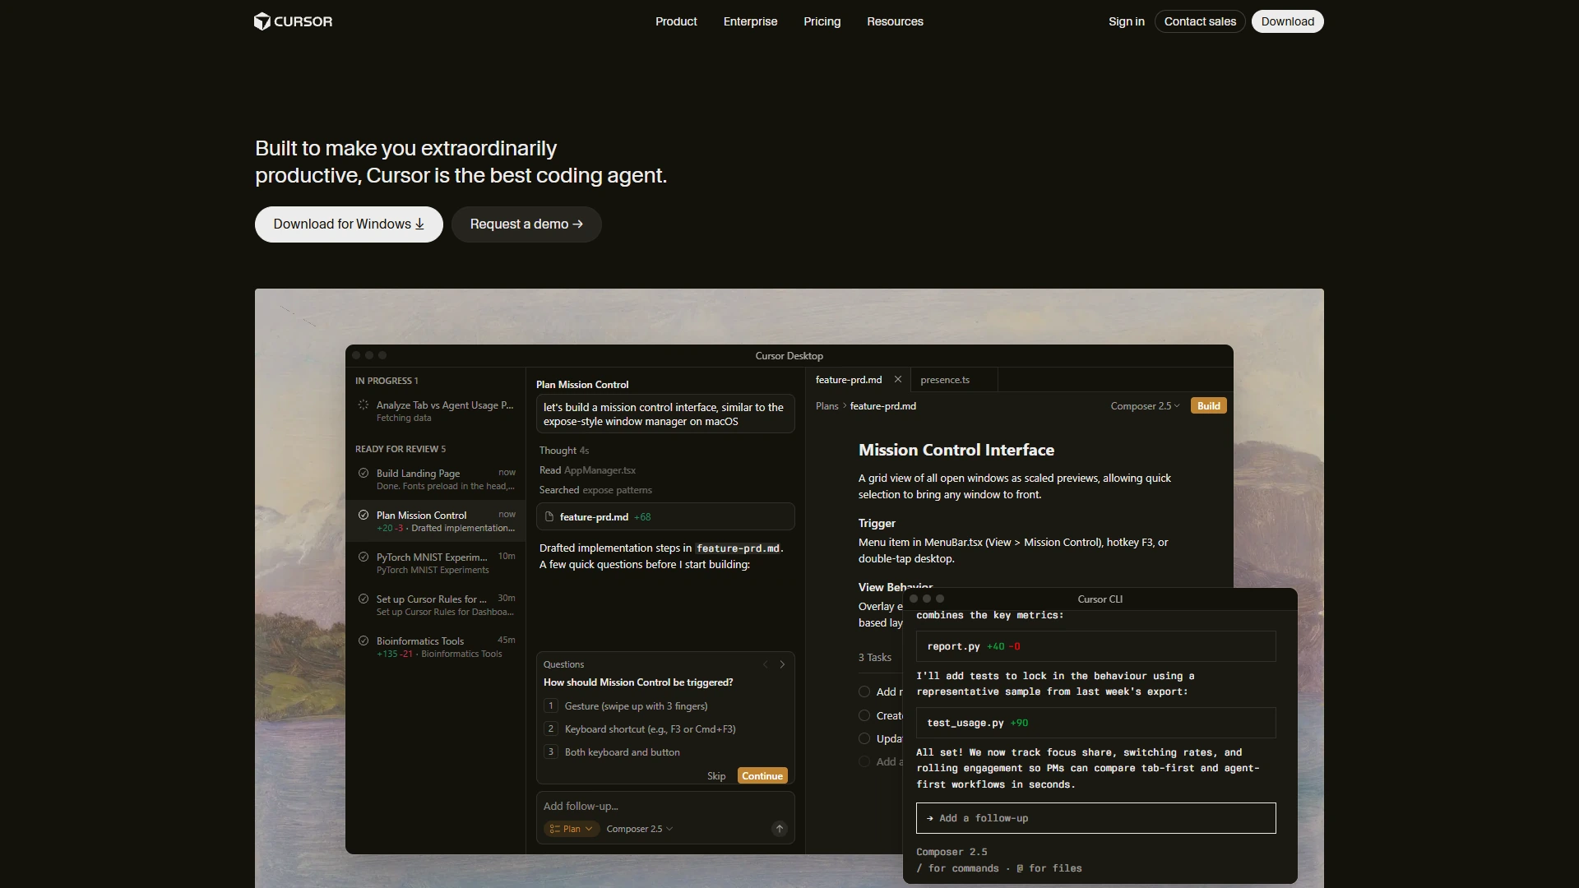Click check icon of Bioinformatics Tools
Screen dimensions: 1579x888
(363, 641)
